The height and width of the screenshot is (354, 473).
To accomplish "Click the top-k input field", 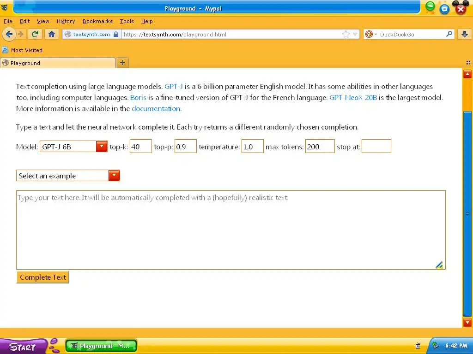I will click(140, 146).
